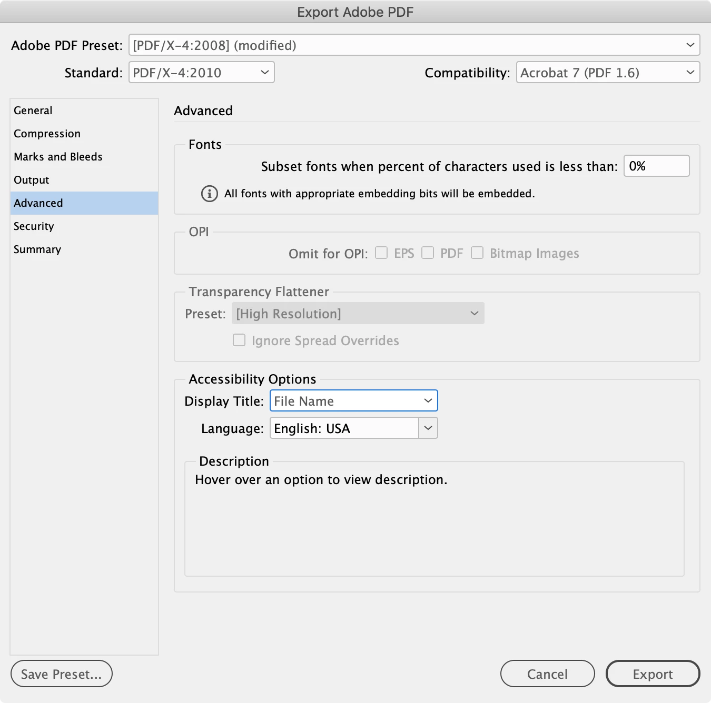
Task: Click the 'Omit for OPI:' label
Action: (329, 254)
